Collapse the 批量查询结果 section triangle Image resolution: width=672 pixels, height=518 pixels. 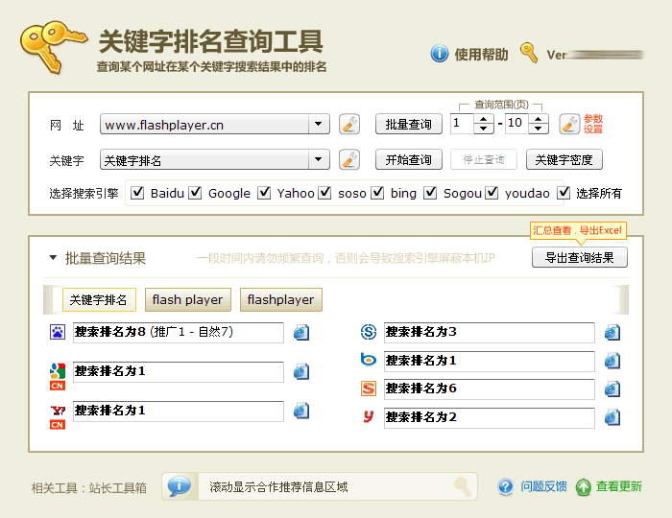(x=53, y=258)
